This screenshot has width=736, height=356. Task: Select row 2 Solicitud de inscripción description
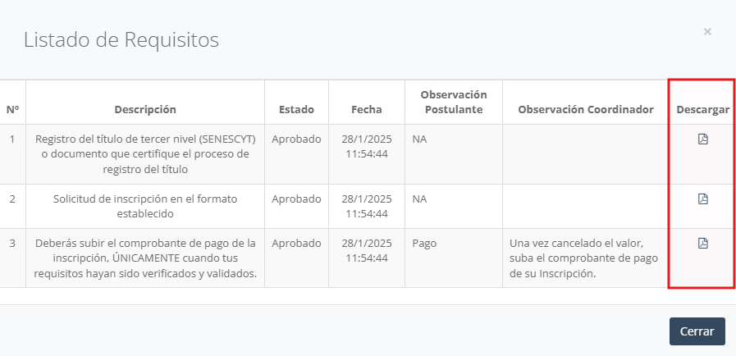[x=145, y=206]
